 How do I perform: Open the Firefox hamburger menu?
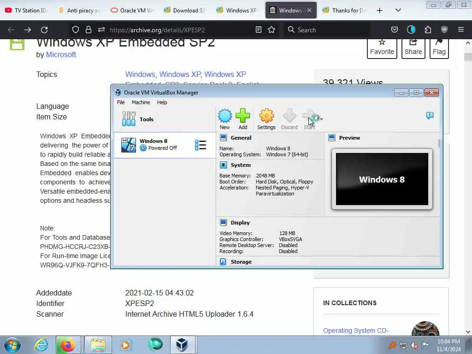(460, 29)
